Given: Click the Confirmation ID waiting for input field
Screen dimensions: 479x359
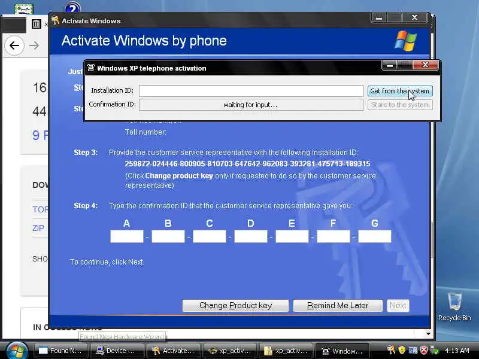Looking at the screenshot, I should (251, 105).
